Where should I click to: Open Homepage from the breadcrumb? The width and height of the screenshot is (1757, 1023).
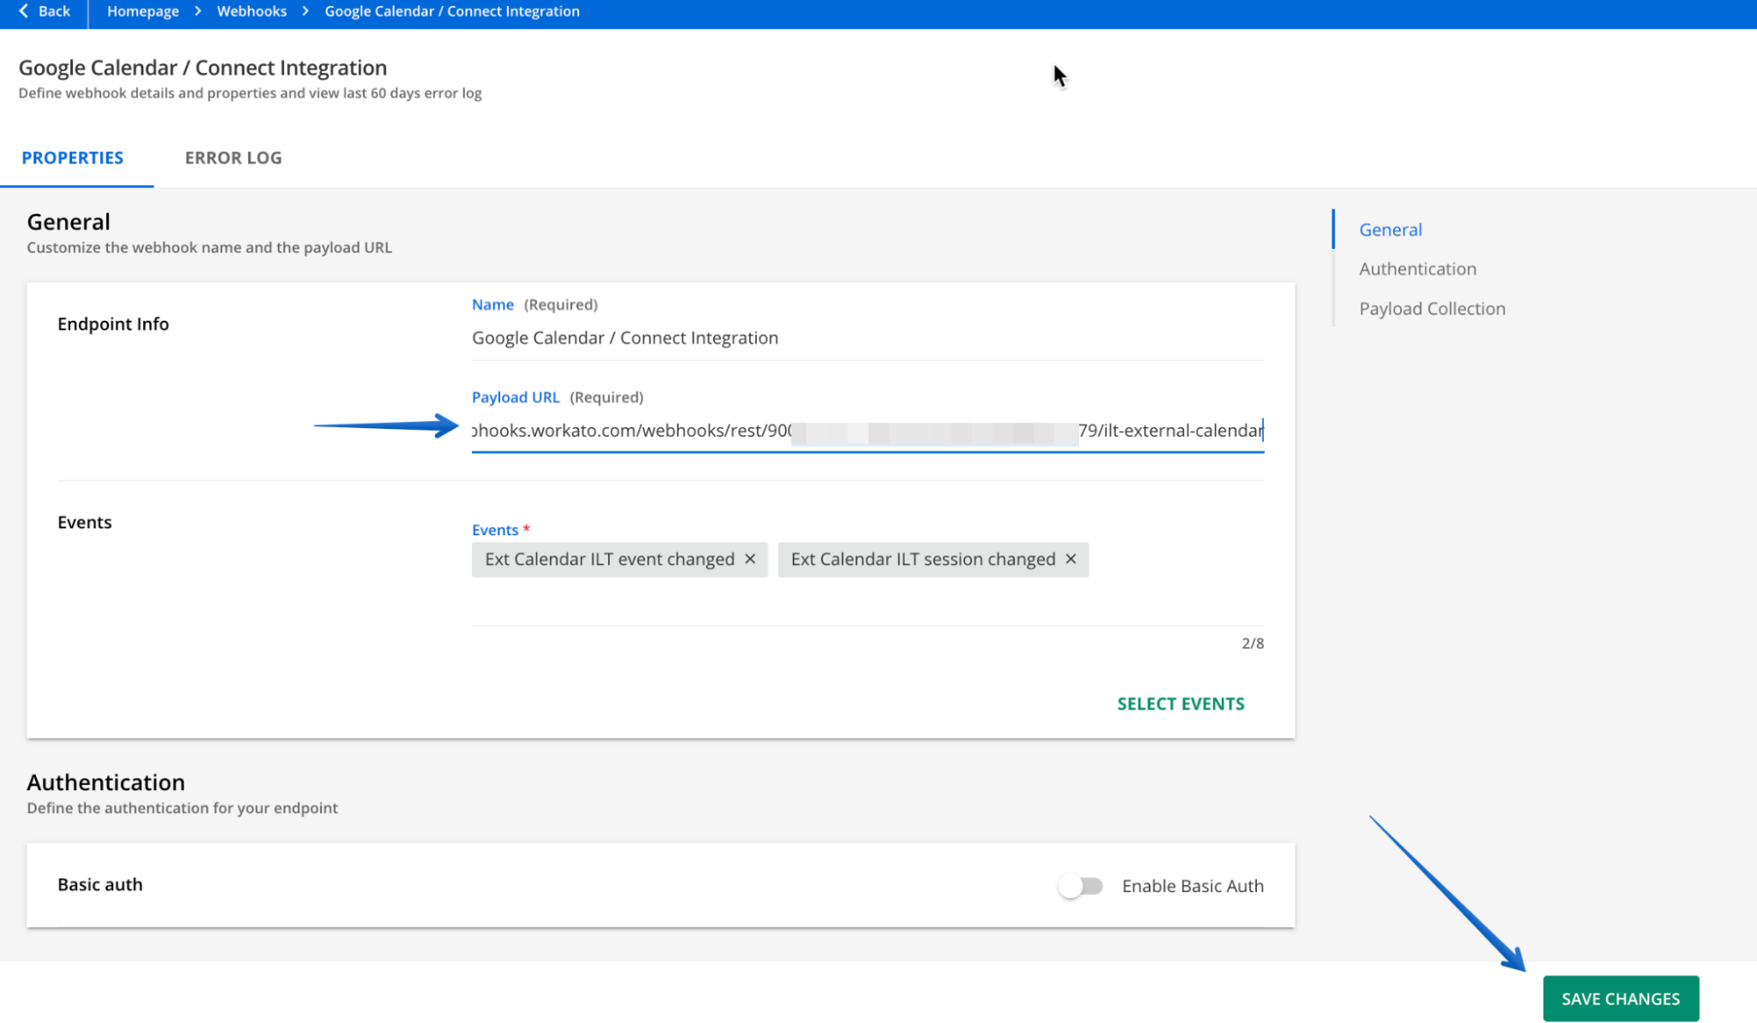(x=142, y=11)
